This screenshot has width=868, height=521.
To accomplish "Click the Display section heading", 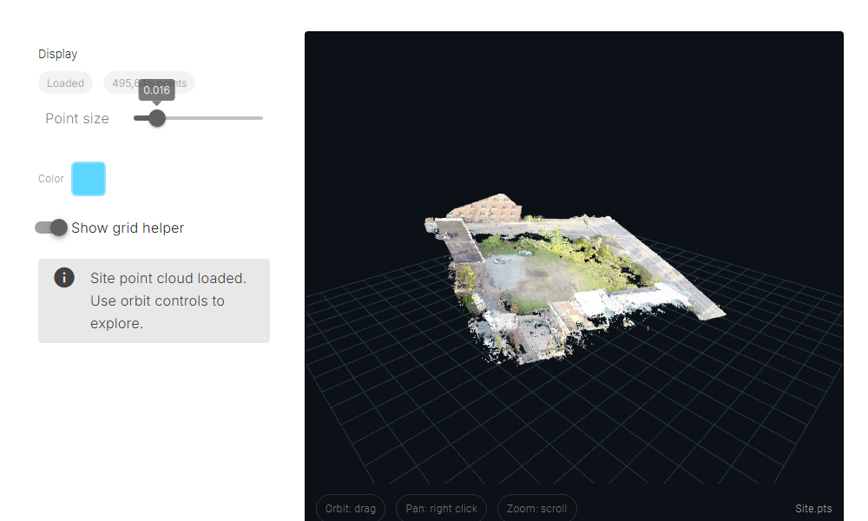I will [x=57, y=53].
